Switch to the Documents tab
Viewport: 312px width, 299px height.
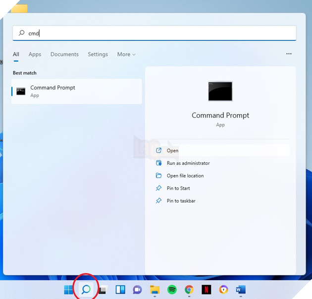tap(64, 54)
